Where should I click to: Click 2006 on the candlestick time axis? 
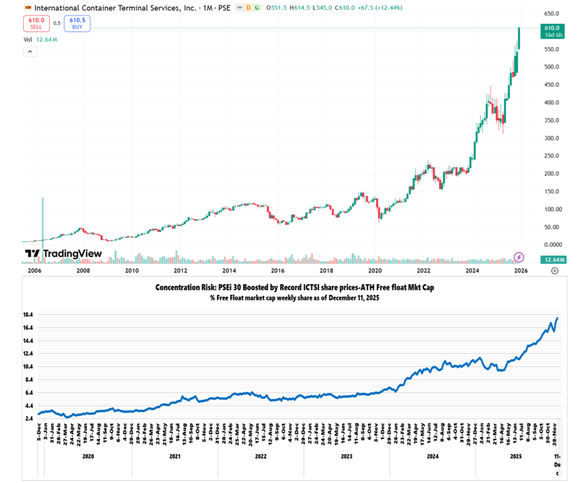point(34,271)
